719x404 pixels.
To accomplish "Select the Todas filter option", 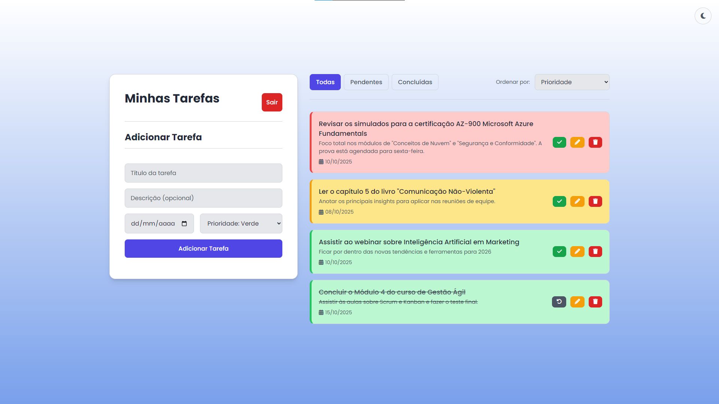I will (325, 82).
